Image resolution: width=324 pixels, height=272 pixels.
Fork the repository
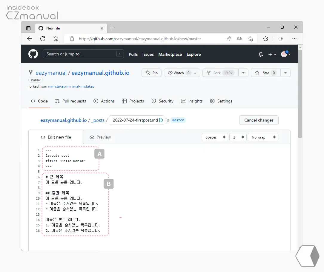point(220,73)
